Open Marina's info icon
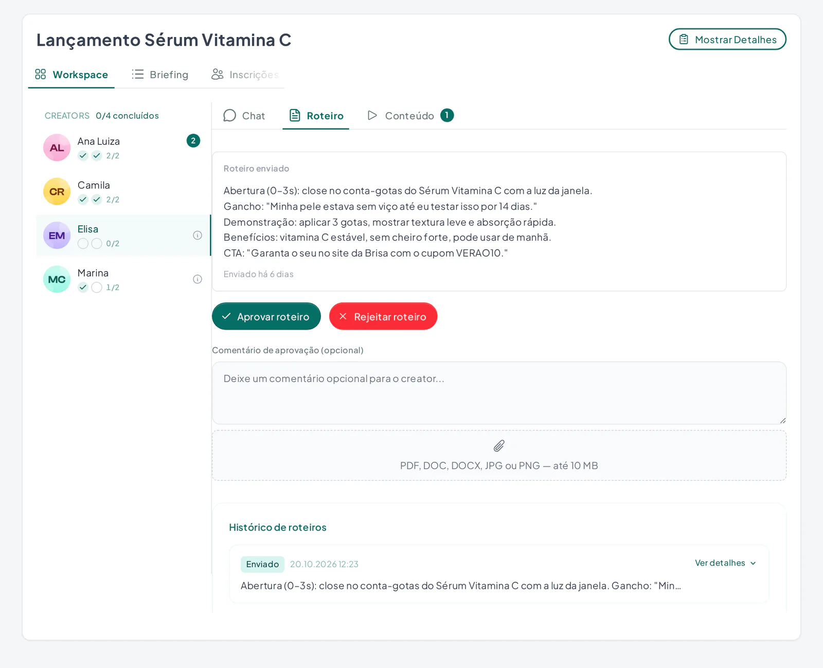Viewport: 823px width, 668px height. pyautogui.click(x=198, y=279)
